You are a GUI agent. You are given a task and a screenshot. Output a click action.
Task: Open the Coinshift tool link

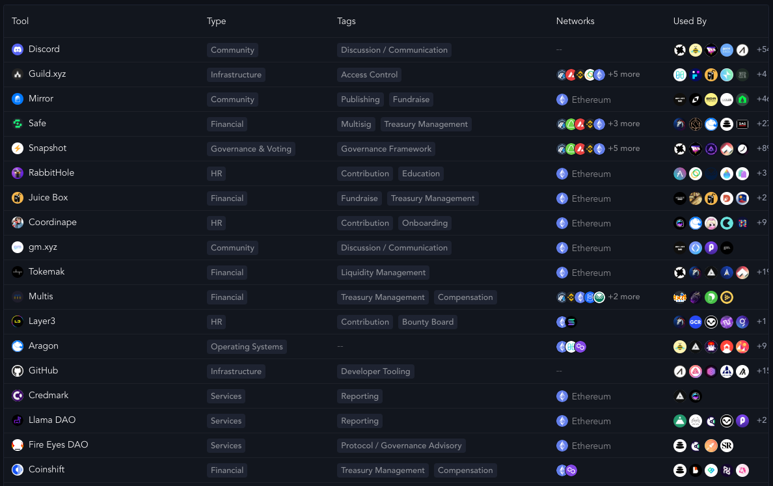pos(46,470)
